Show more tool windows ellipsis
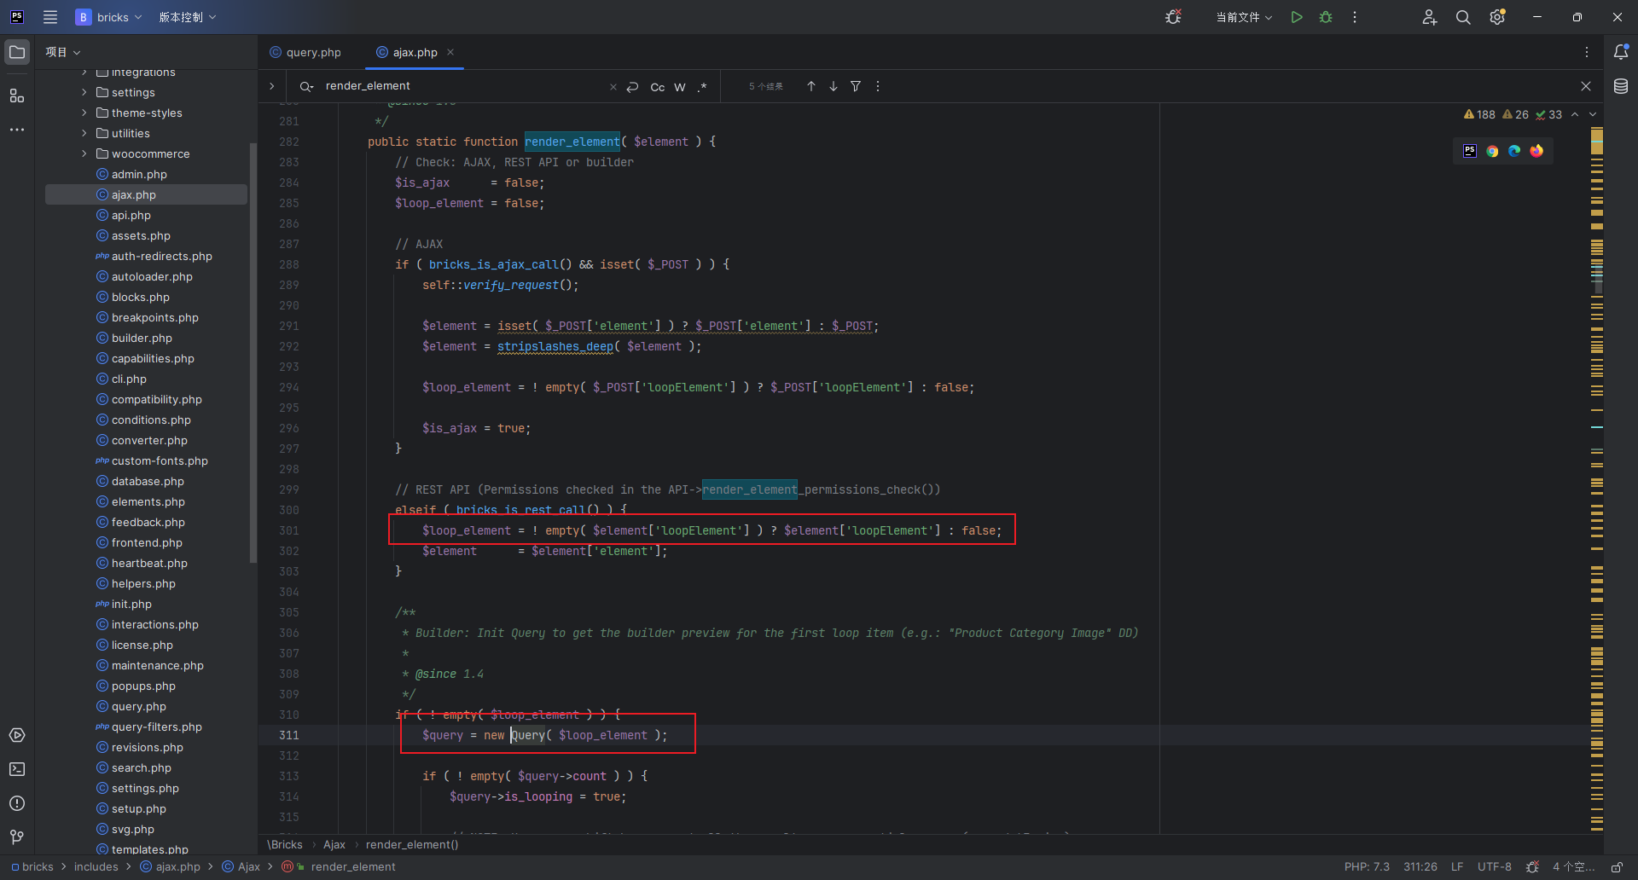The height and width of the screenshot is (880, 1638). tap(17, 130)
